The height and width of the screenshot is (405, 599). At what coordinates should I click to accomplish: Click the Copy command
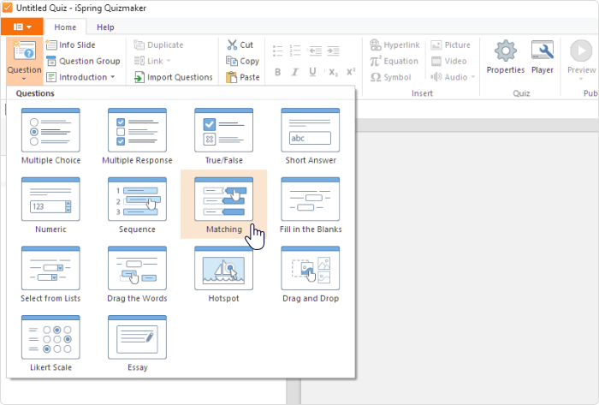[x=242, y=61]
